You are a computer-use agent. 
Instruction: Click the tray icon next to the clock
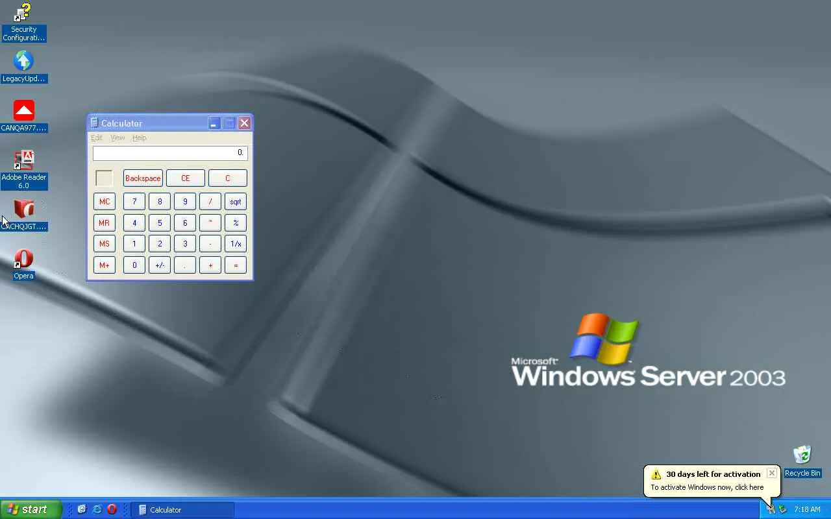click(x=783, y=509)
